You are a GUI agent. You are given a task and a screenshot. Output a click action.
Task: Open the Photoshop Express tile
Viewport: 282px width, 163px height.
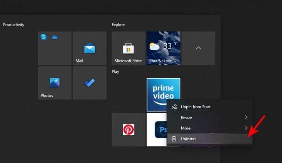pyautogui.click(x=157, y=129)
